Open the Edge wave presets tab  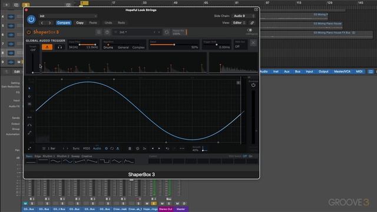[38, 156]
